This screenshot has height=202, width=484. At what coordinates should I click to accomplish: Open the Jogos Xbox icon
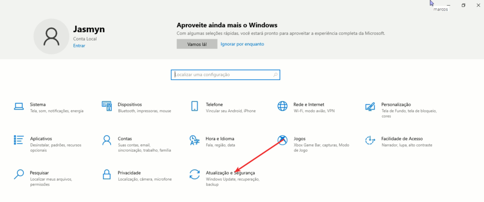pyautogui.click(x=282, y=140)
